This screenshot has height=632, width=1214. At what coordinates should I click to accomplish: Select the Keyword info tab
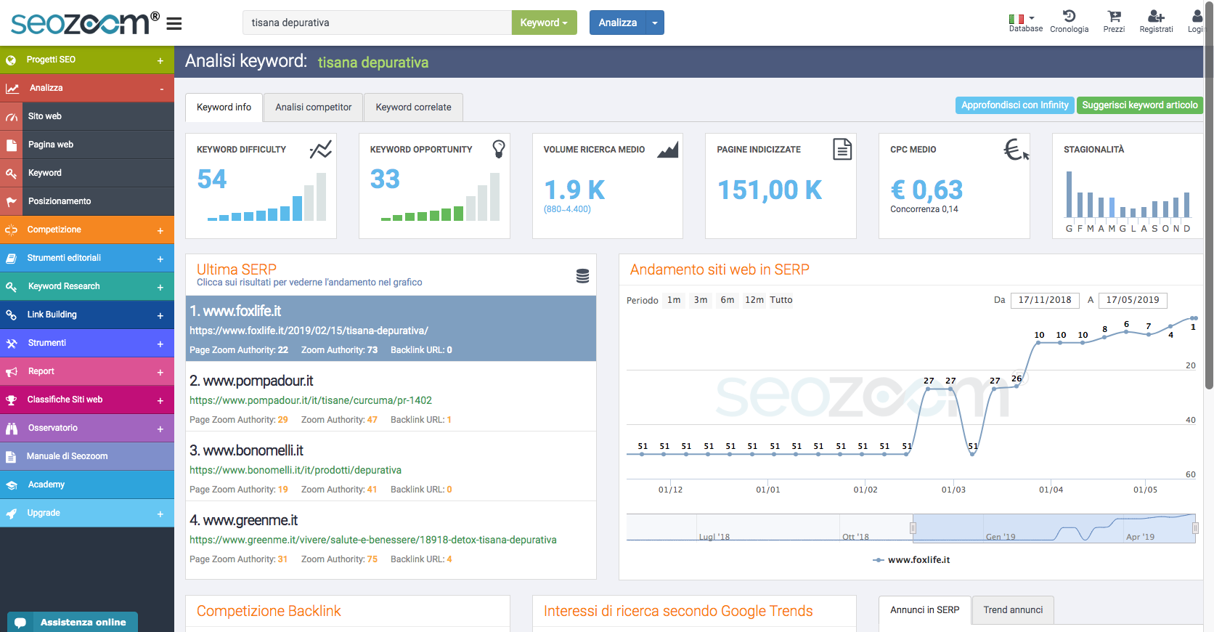(224, 107)
